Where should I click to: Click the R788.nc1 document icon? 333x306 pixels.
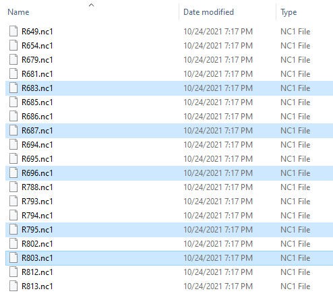(x=13, y=187)
